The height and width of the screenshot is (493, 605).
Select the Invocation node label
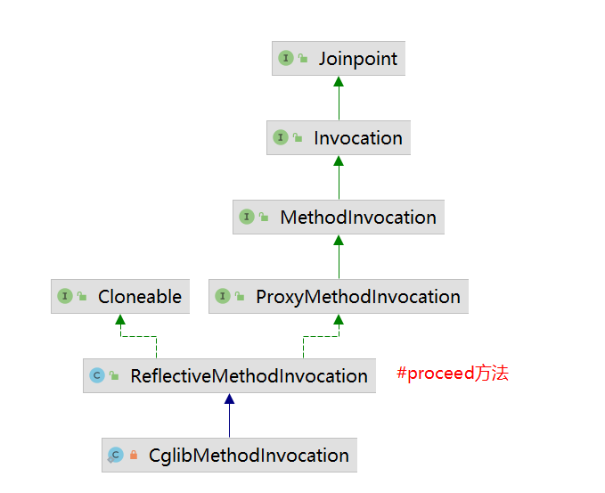pyautogui.click(x=357, y=137)
